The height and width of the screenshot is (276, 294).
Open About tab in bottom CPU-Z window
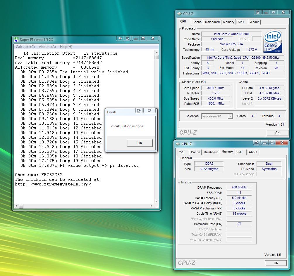click(x=253, y=152)
